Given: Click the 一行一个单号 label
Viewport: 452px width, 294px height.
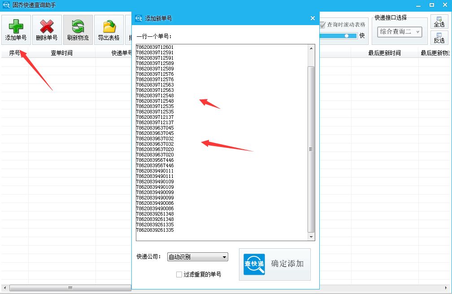Looking at the screenshot, I should click(x=154, y=36).
